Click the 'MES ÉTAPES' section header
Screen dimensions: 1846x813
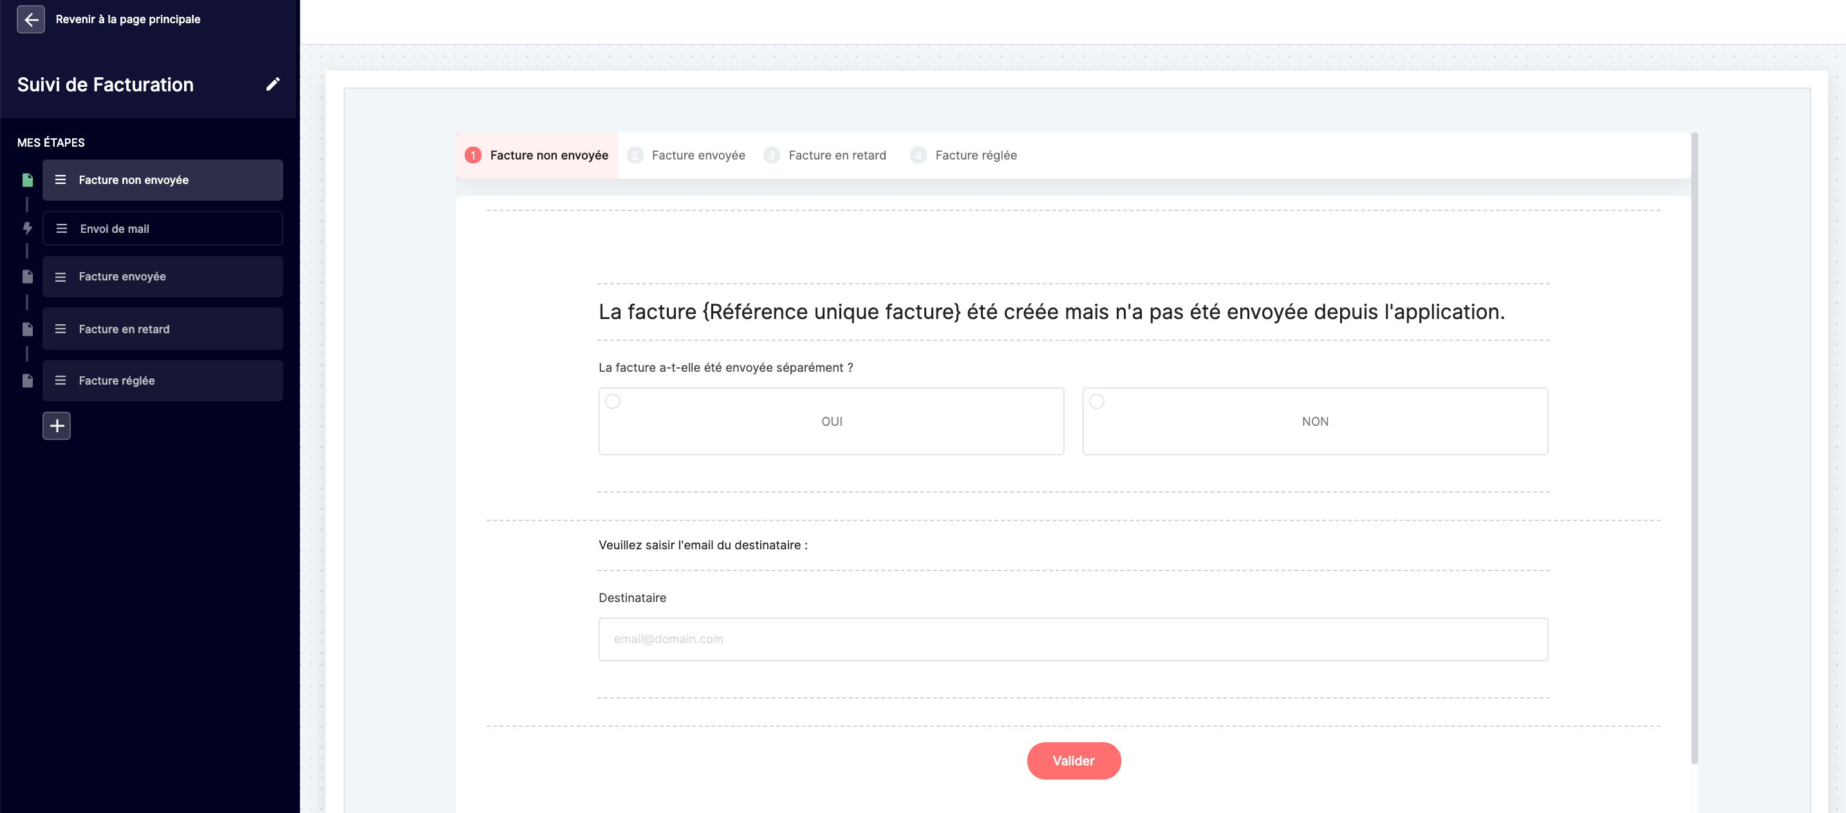pos(51,143)
